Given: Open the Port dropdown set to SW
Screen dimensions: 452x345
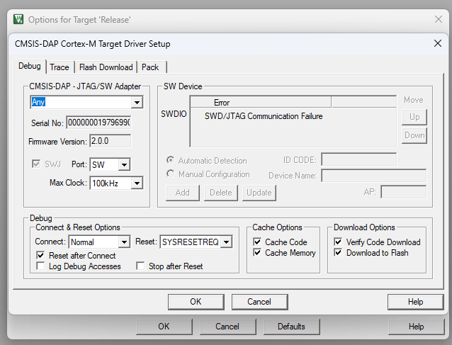Looking at the screenshot, I should click(x=125, y=165).
